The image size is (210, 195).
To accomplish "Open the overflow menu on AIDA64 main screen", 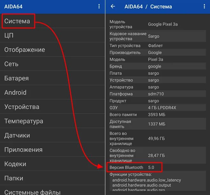I will point(99,6).
